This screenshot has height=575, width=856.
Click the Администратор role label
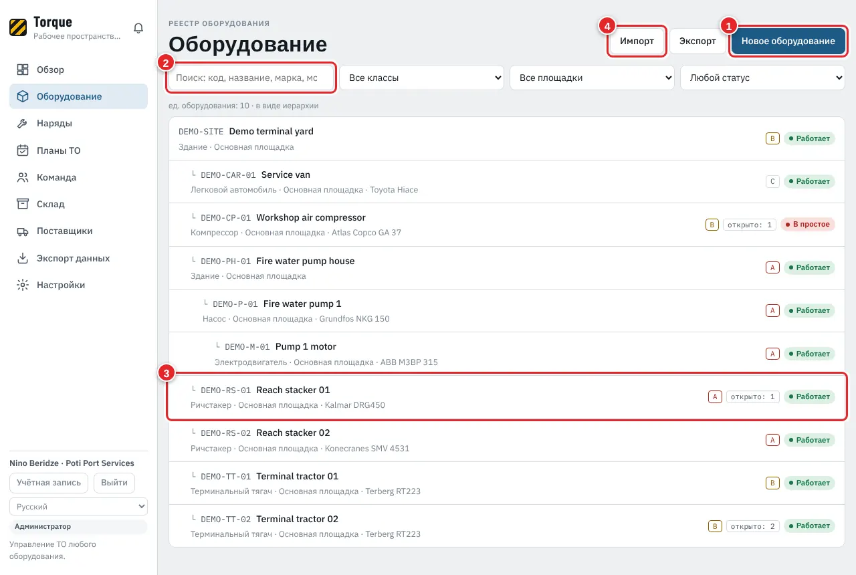point(43,527)
